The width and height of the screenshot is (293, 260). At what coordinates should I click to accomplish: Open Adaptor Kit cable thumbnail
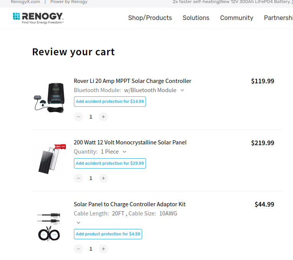(x=49, y=227)
